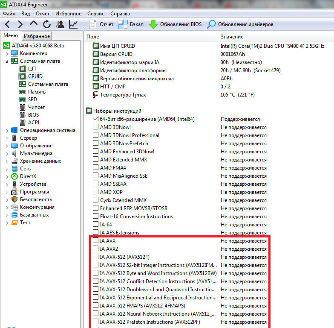Click the Отчёт report page icon
This screenshot has width=334, height=328.
[92, 24]
